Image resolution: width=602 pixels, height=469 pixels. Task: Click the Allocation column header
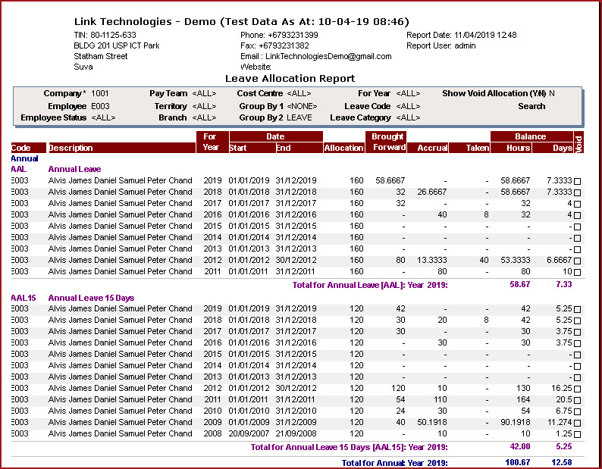point(343,148)
